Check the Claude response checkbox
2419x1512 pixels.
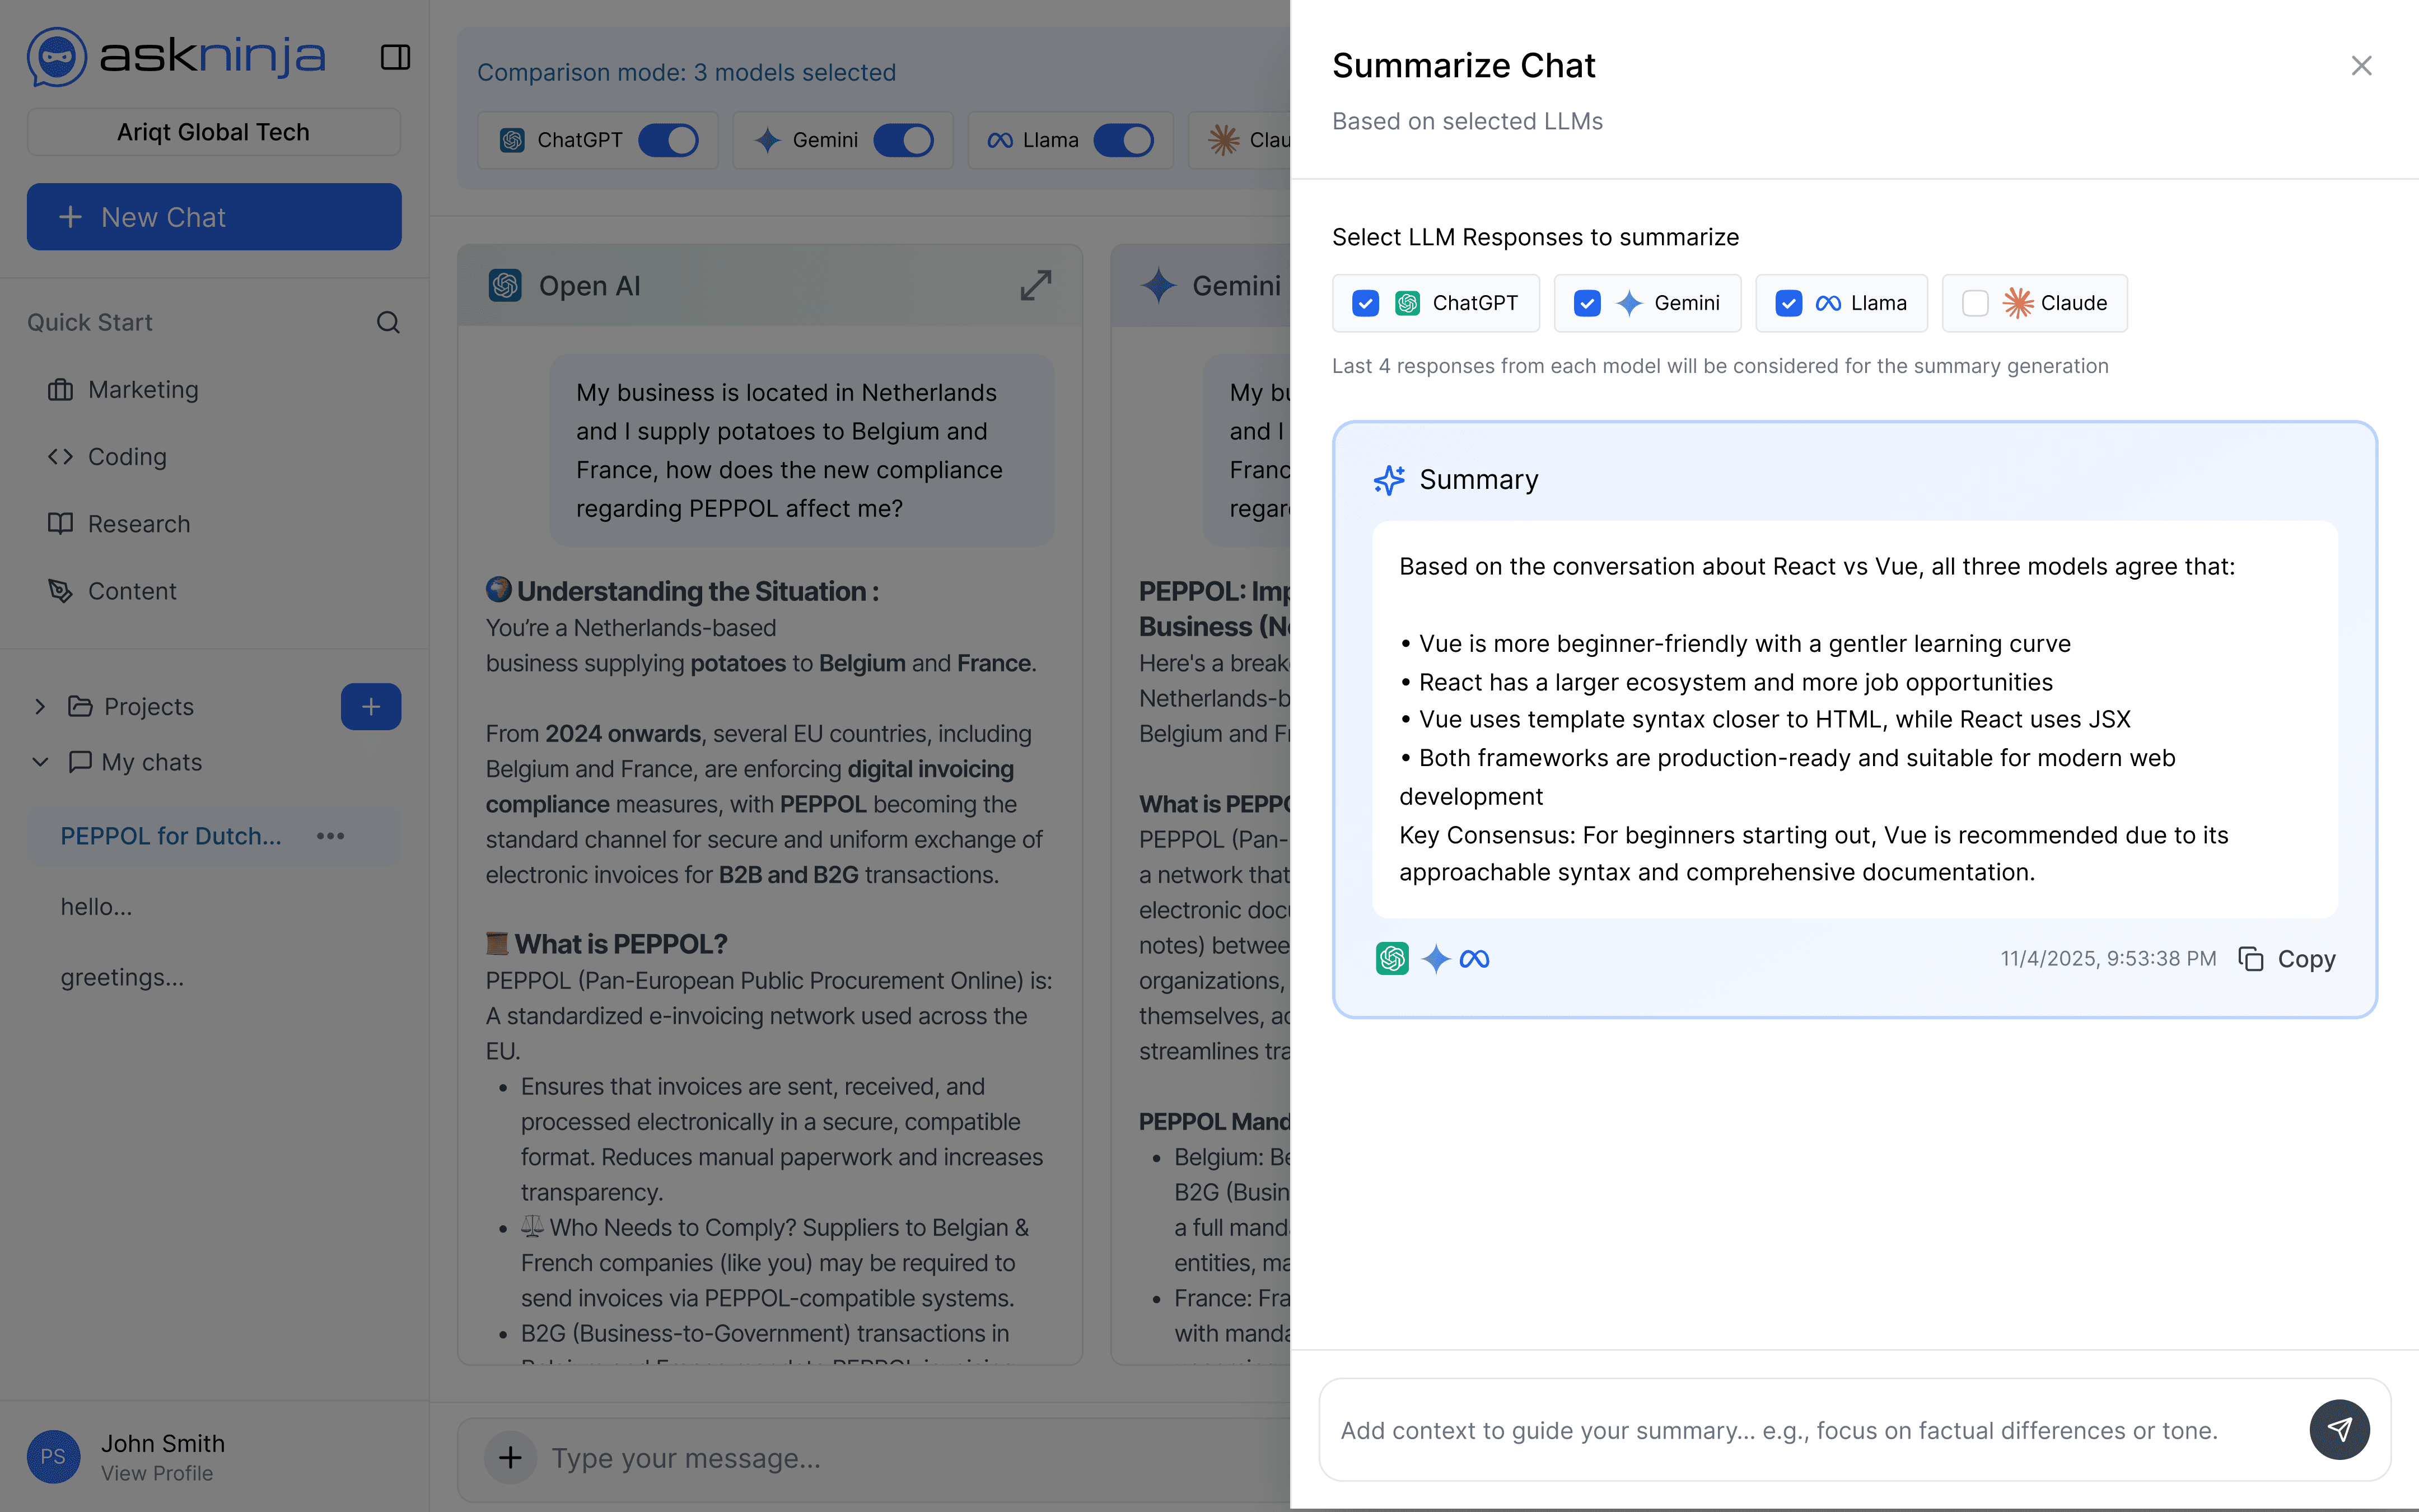pyautogui.click(x=1974, y=303)
